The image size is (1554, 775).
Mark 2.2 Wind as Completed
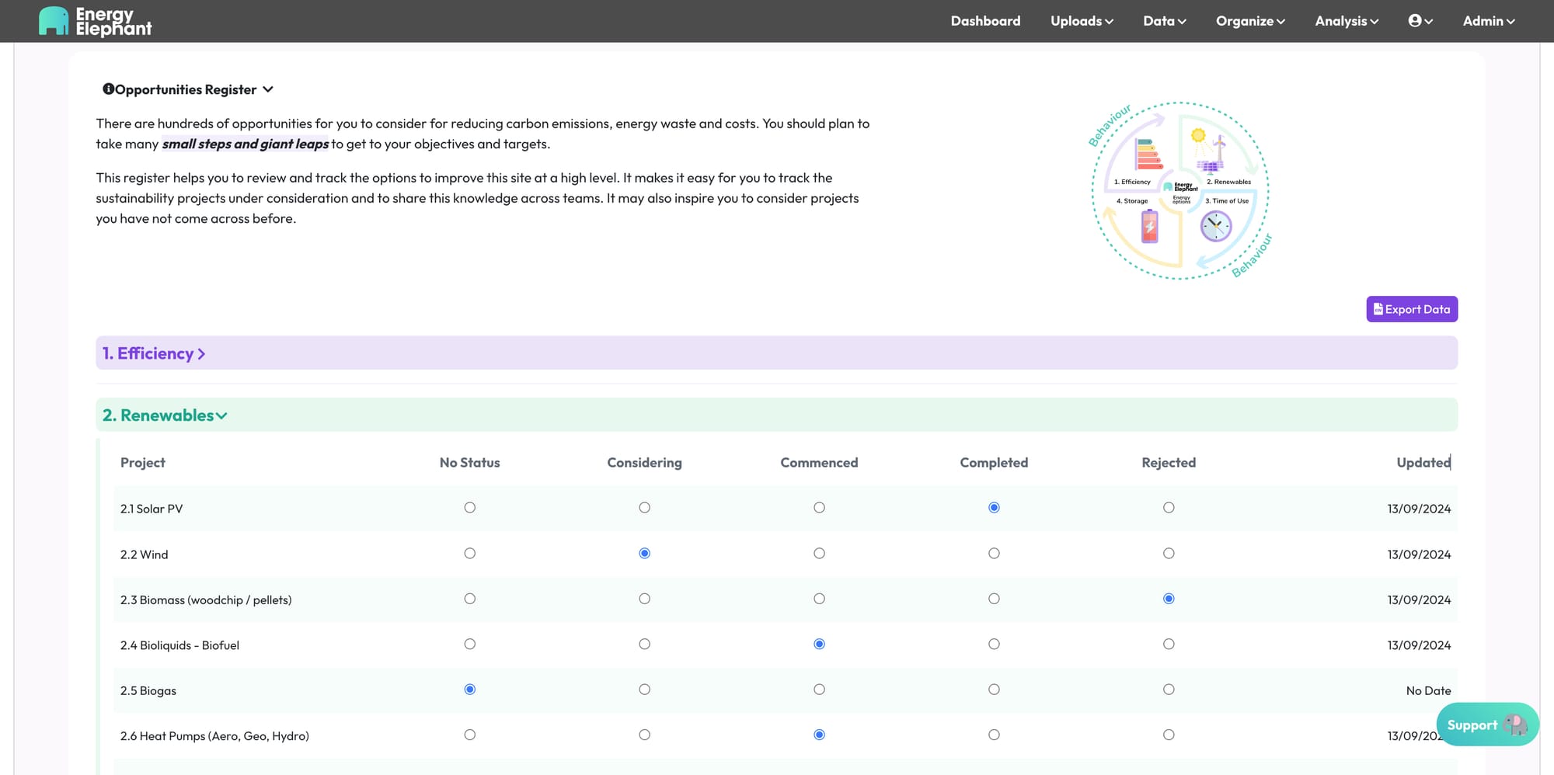[x=994, y=554]
